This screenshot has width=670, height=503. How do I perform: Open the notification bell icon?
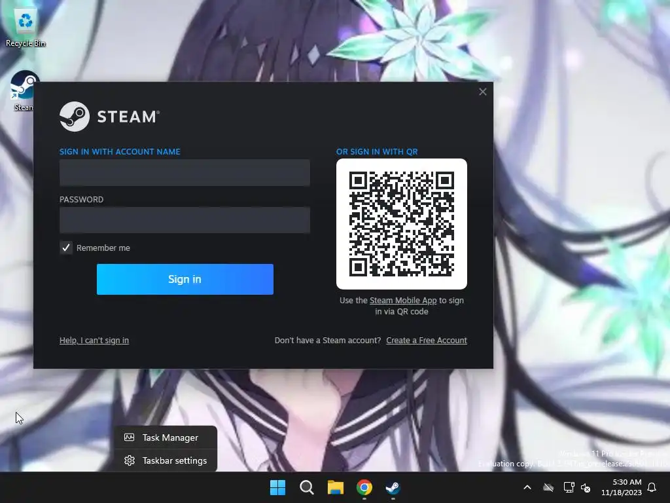click(x=652, y=487)
